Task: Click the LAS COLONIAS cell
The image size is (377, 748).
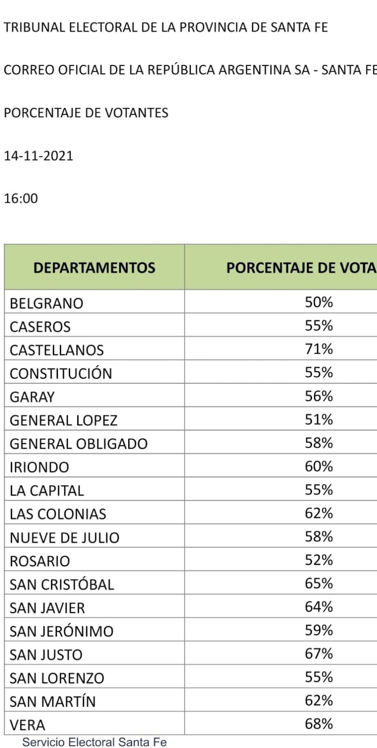Action: point(58,514)
